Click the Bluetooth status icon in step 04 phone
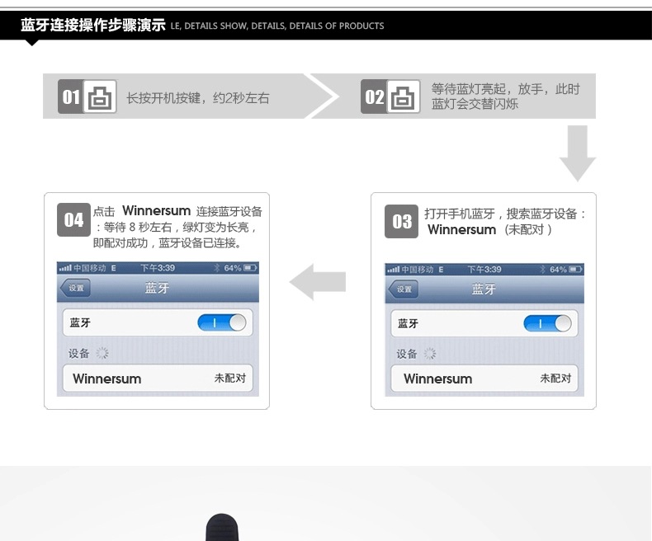The width and height of the screenshot is (652, 541). (x=216, y=268)
